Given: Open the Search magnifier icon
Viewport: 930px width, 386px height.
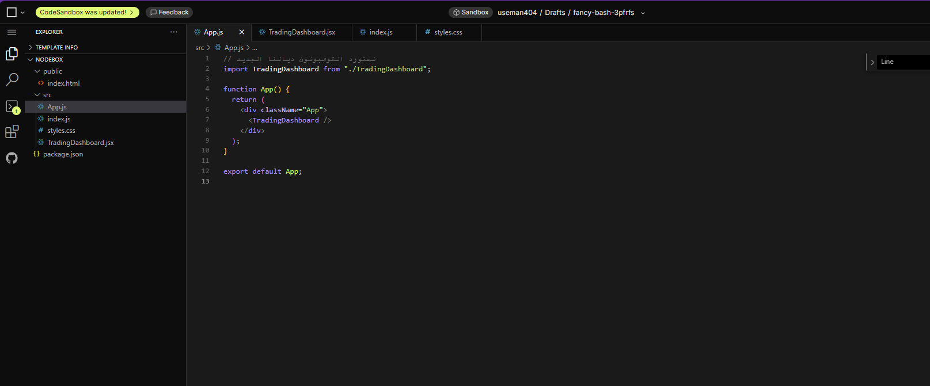Looking at the screenshot, I should pos(12,79).
